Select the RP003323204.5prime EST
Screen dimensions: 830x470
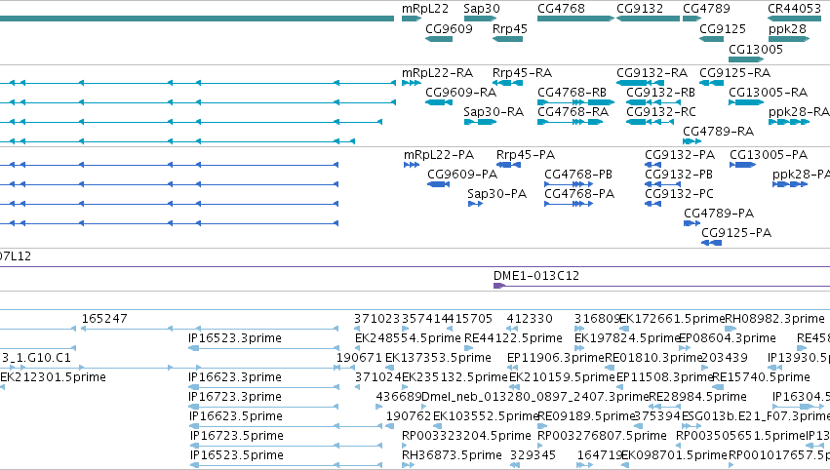466,436
